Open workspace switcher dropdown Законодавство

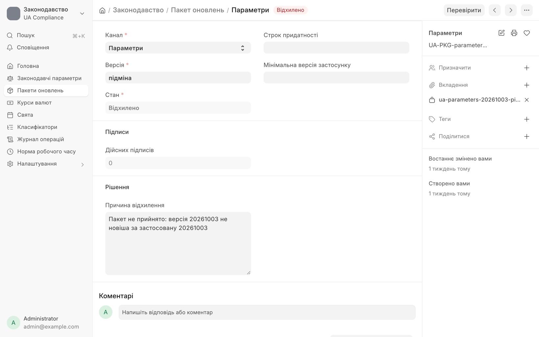[x=46, y=13]
